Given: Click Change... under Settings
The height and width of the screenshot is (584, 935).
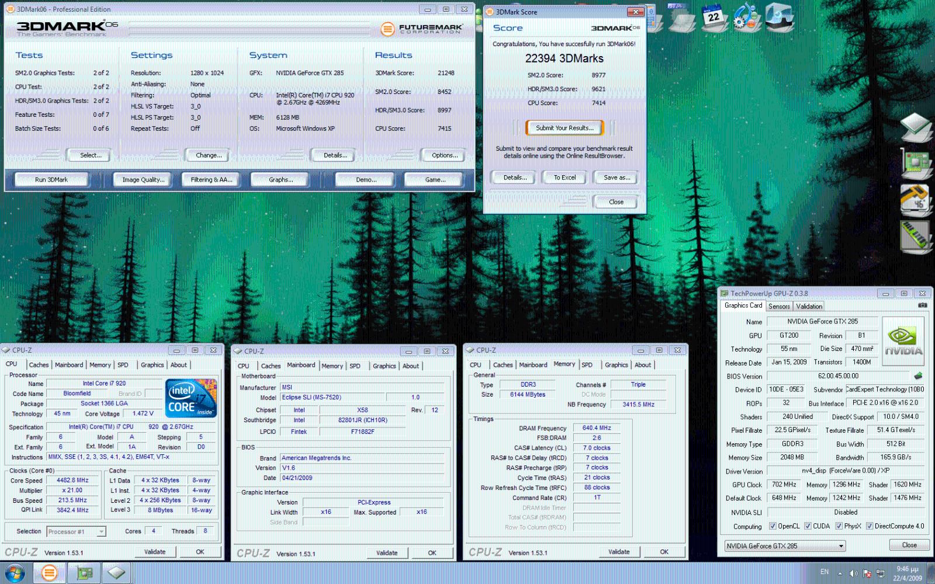Looking at the screenshot, I should tap(209, 155).
